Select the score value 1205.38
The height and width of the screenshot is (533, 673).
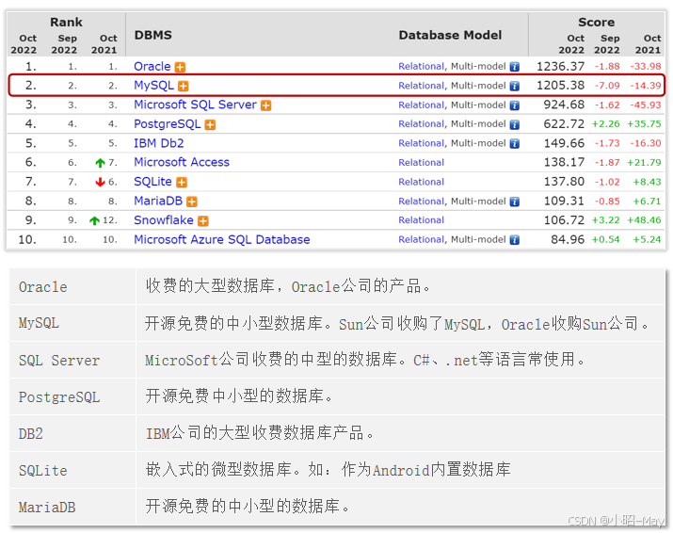pyautogui.click(x=560, y=86)
